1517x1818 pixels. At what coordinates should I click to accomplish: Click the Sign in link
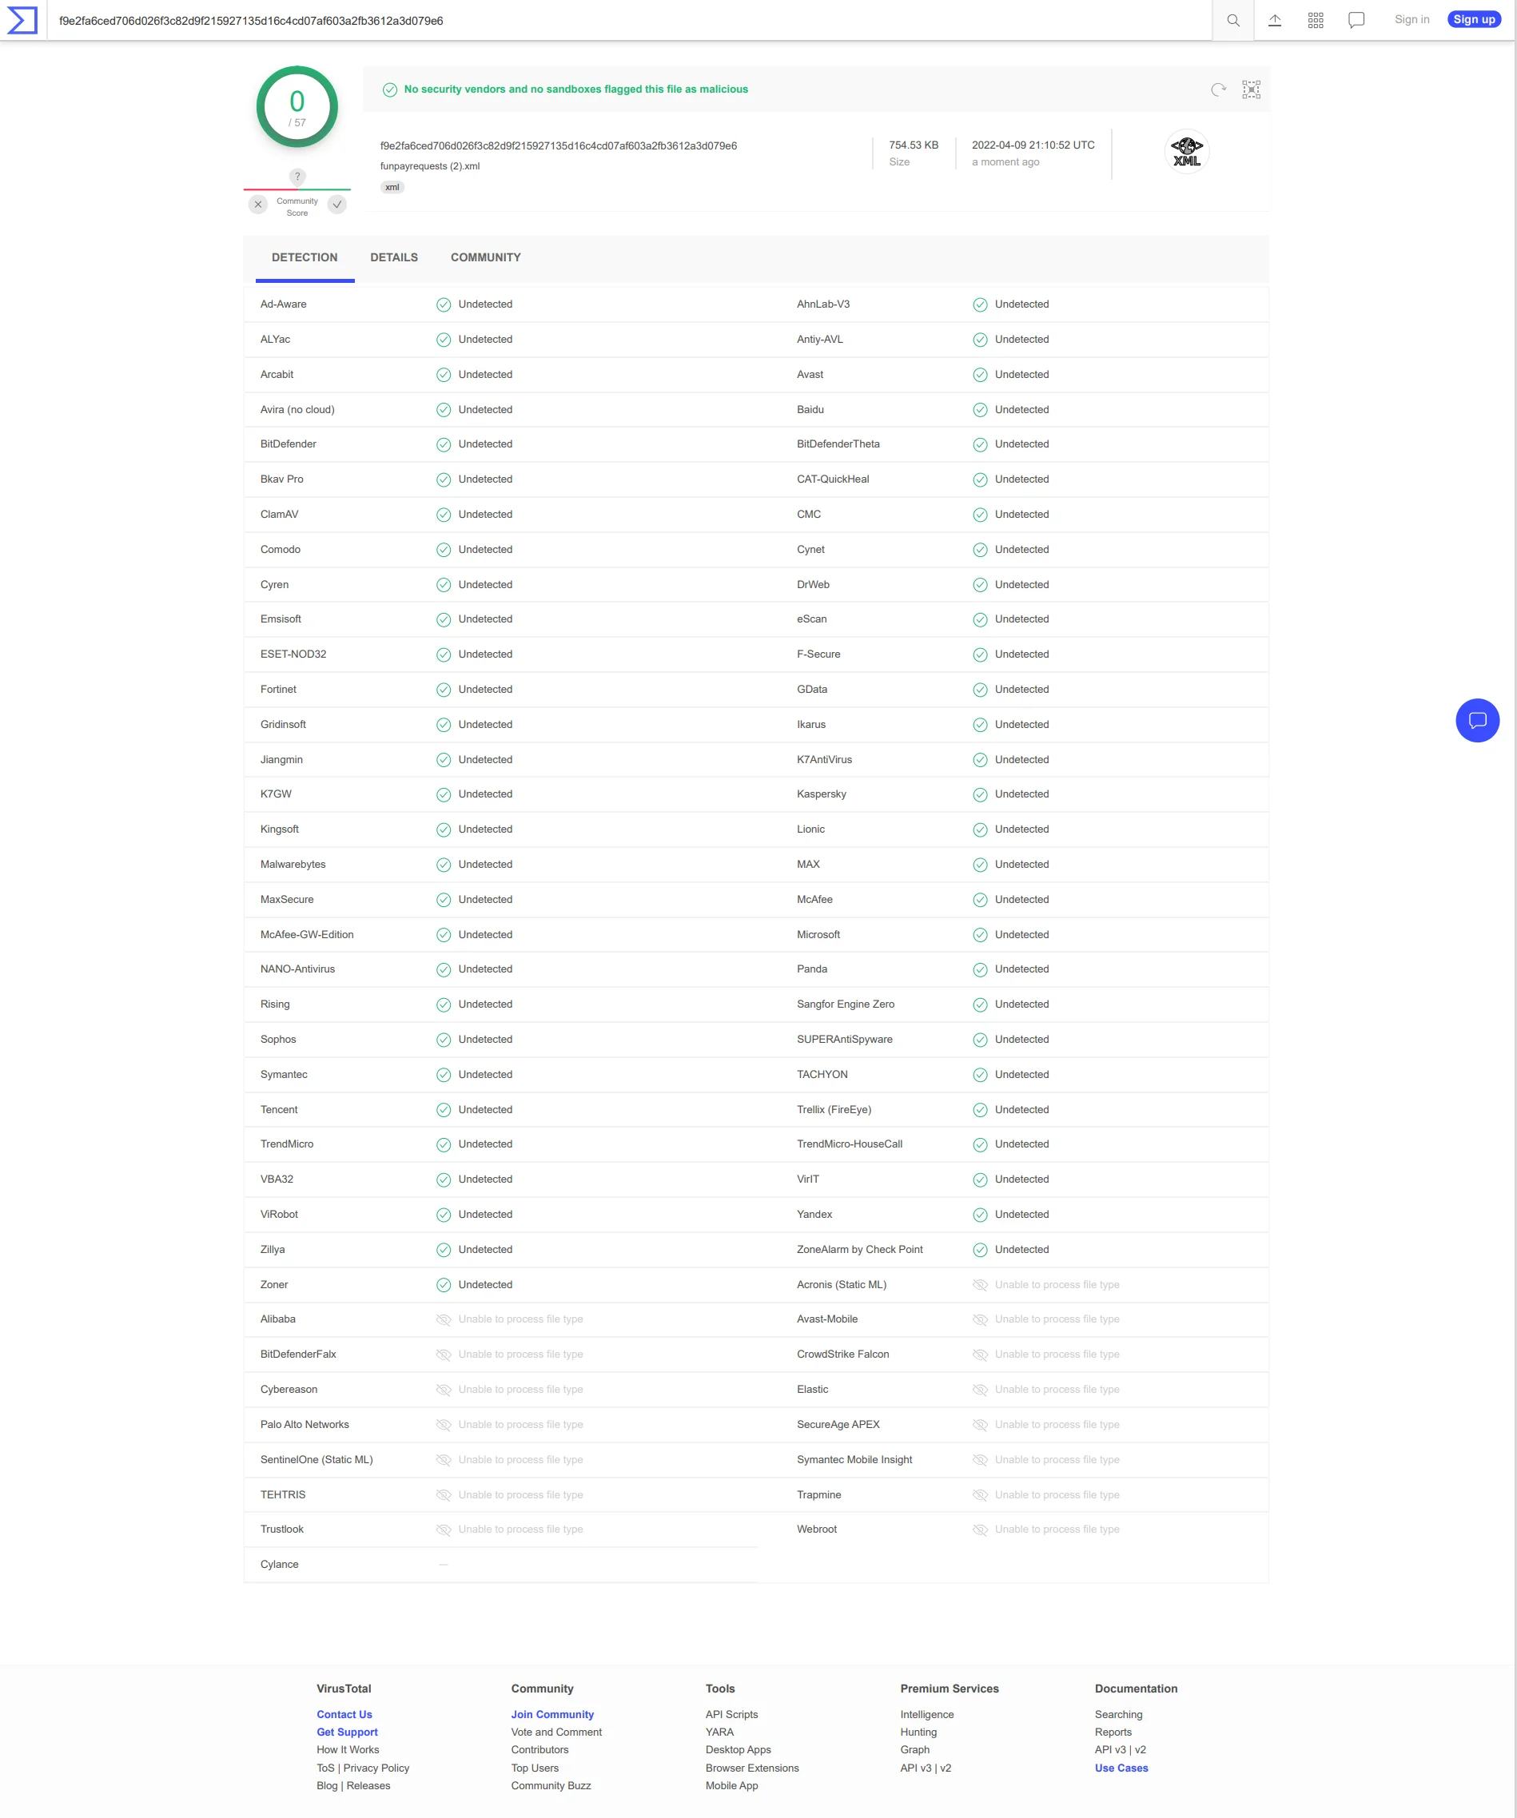[x=1411, y=19]
